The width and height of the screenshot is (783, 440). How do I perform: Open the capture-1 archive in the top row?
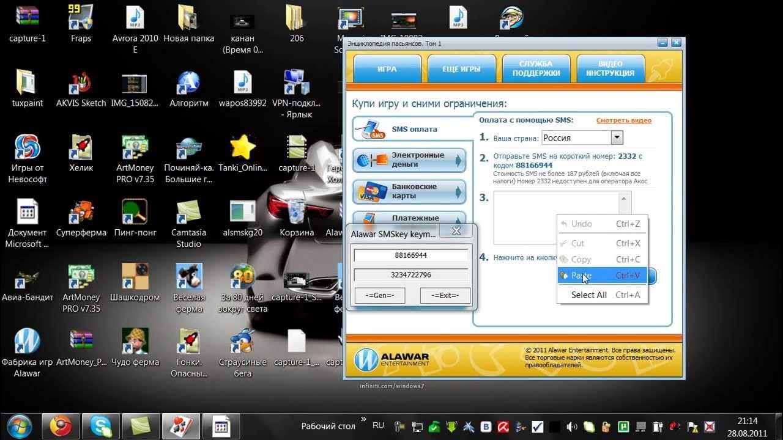[28, 24]
